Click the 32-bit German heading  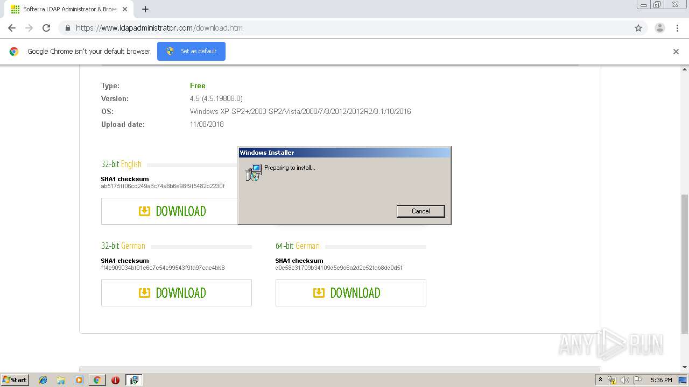[123, 246]
